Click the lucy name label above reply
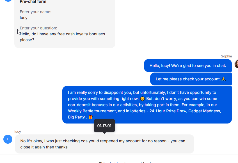The image size is (238, 163). click(x=18, y=131)
